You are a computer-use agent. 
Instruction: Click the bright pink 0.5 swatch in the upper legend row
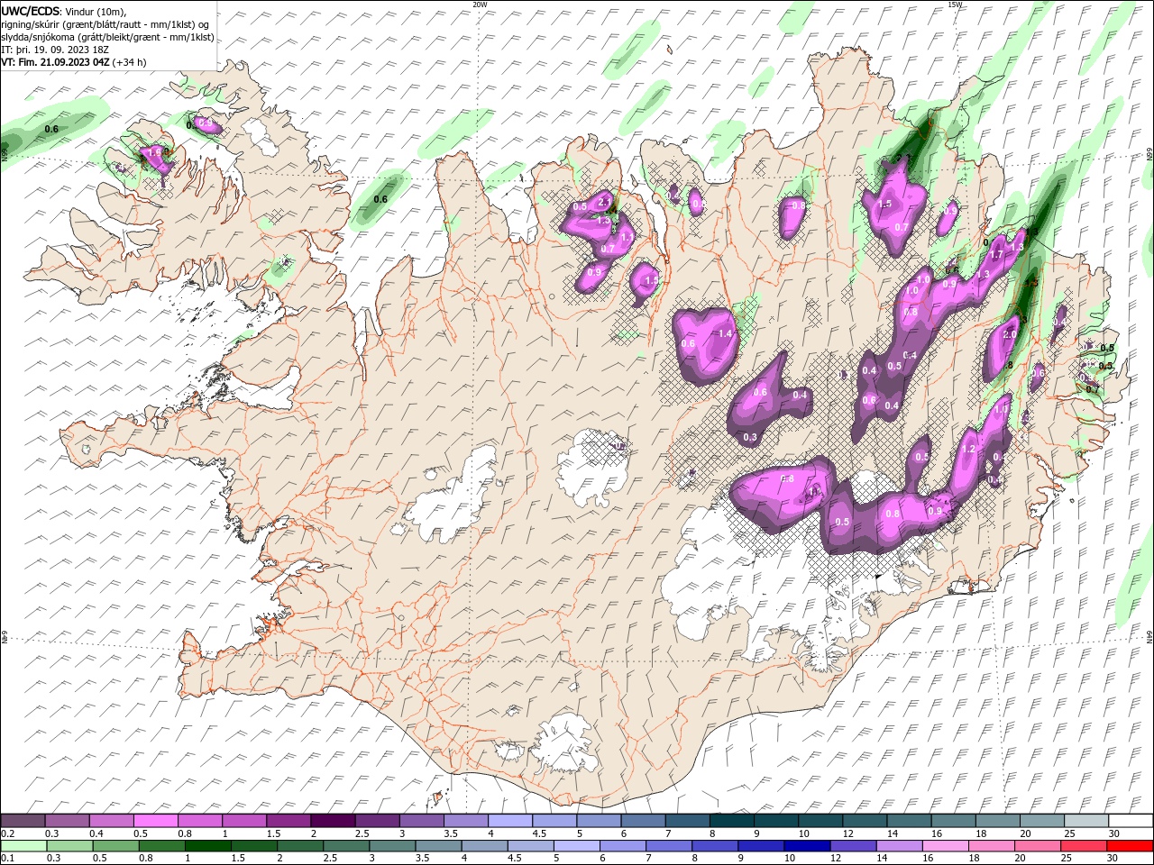(156, 821)
